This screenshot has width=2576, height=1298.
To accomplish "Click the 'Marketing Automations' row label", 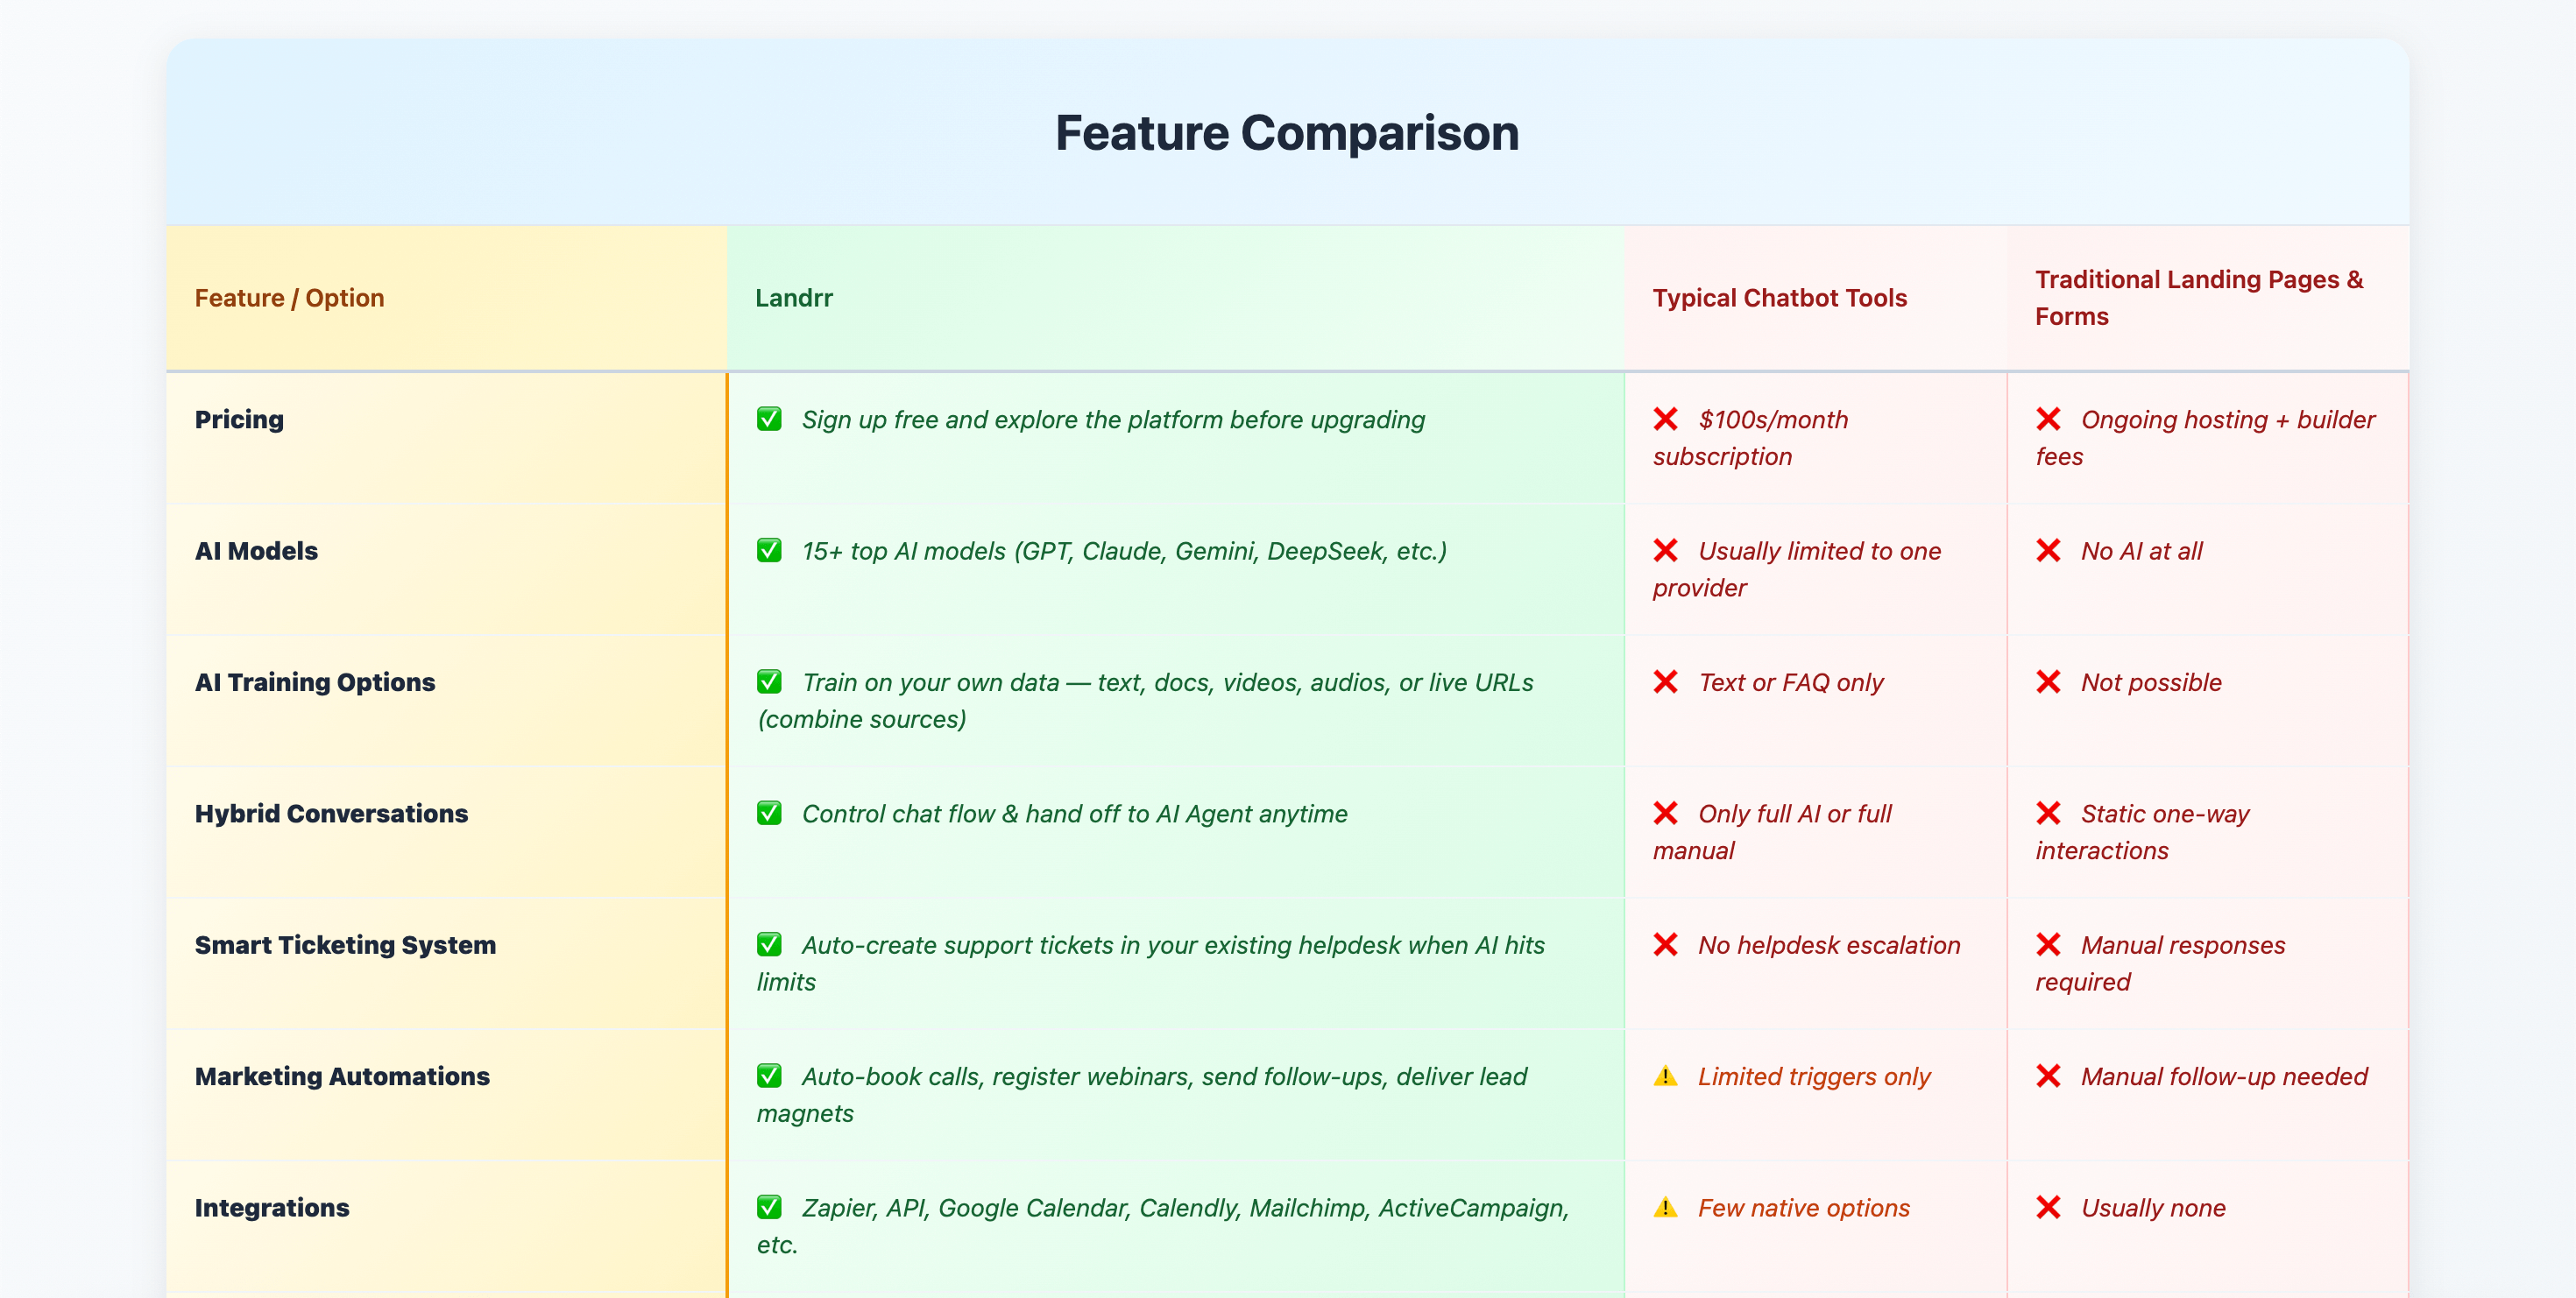I will click(x=342, y=1076).
